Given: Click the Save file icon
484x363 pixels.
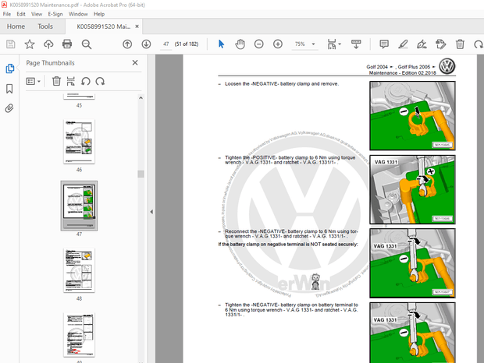Looking at the screenshot, I should pos(10,44).
